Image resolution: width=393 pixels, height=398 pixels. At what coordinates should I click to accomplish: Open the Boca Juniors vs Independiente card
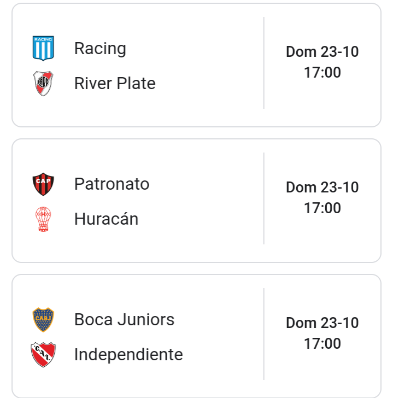point(196,336)
